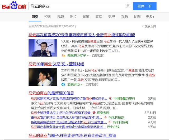Viewport: 169px width, 140px height.
Task: Open result 马云的商业与圈子:往左走是帮派
Action: [x=72, y=135]
